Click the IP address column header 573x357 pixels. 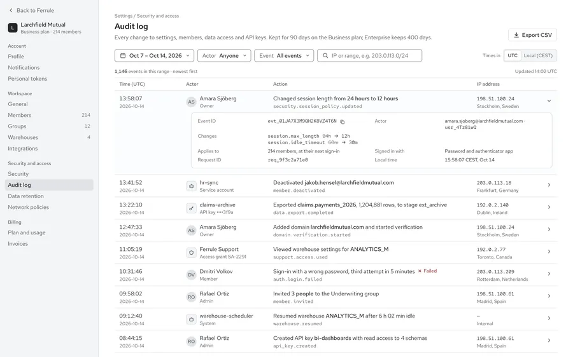tap(488, 84)
